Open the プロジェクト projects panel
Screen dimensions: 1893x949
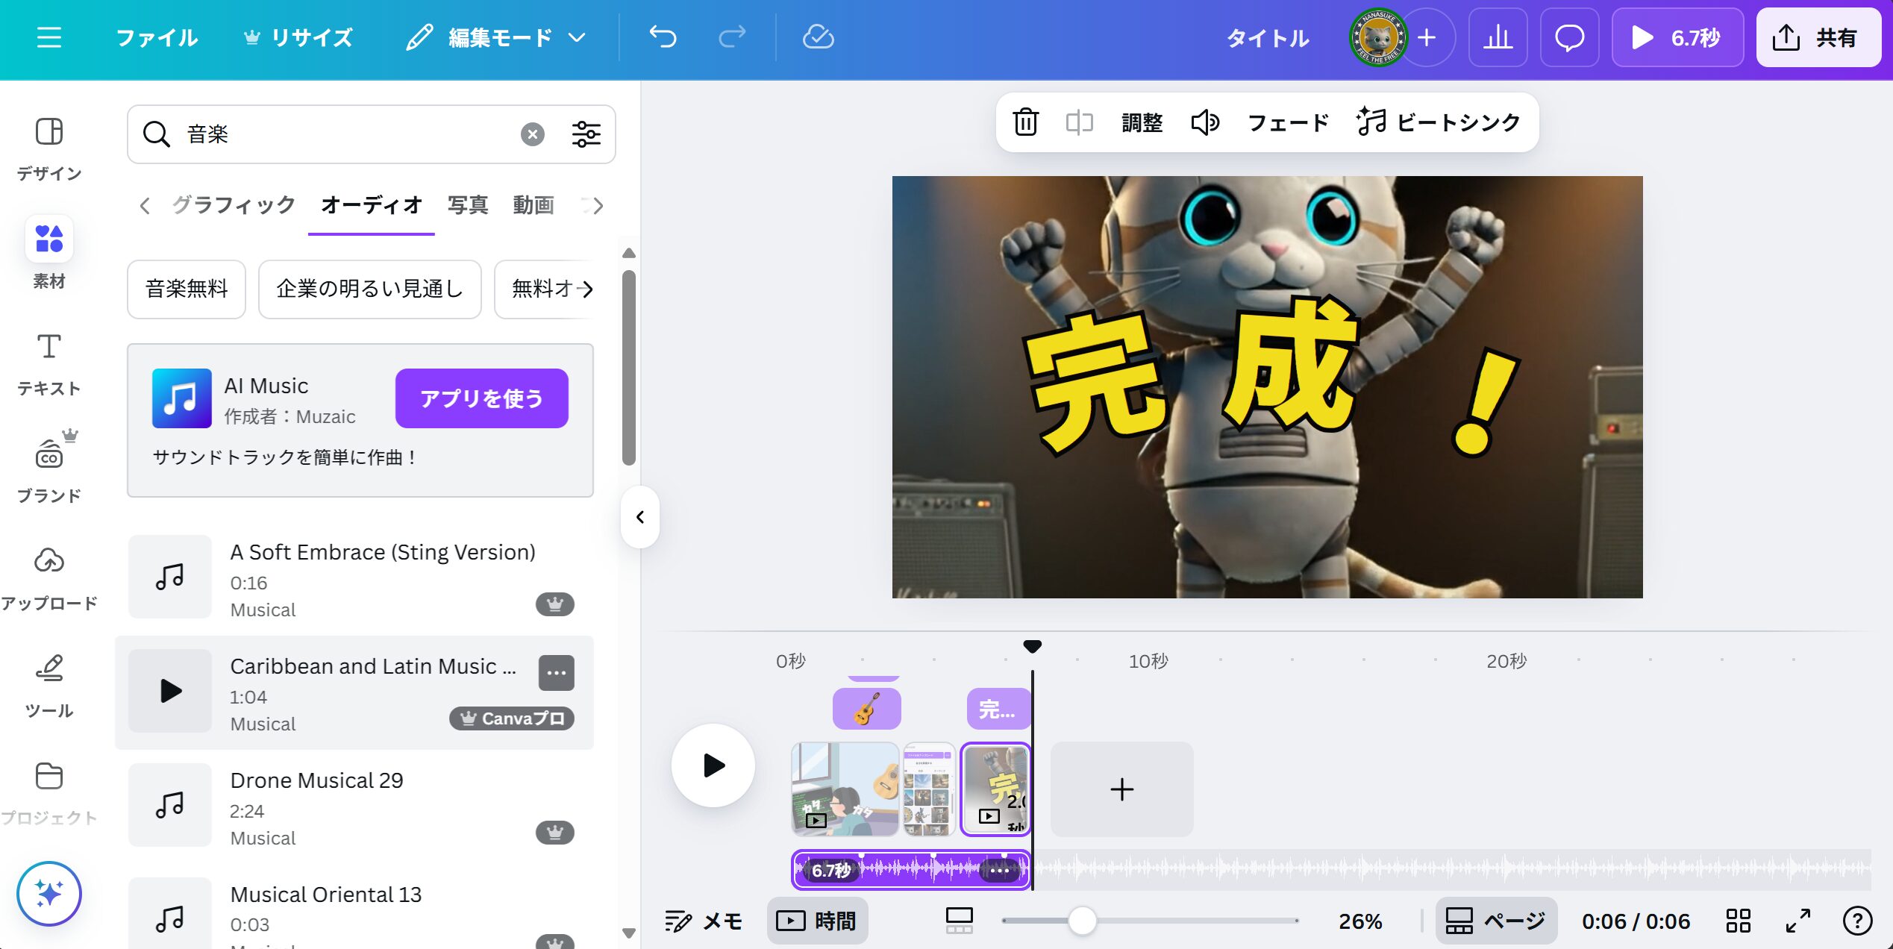pos(49,794)
